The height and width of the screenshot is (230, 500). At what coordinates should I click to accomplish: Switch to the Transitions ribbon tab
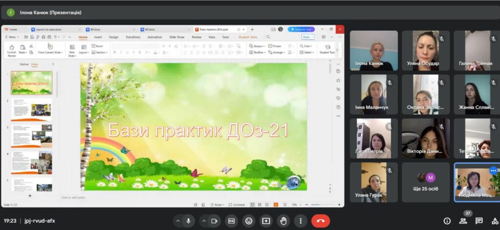[x=132, y=37]
